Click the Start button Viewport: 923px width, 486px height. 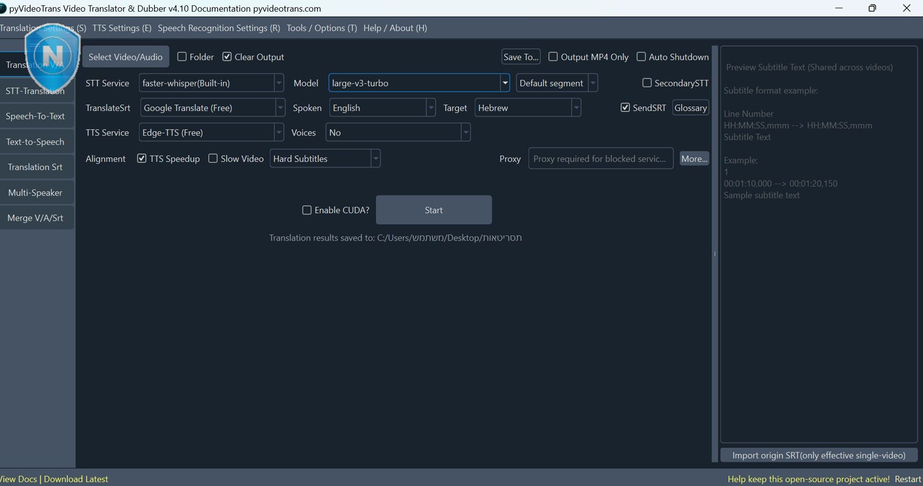click(434, 210)
